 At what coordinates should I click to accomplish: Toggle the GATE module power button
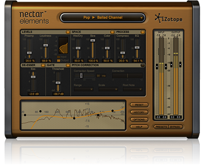[x=68, y=65]
